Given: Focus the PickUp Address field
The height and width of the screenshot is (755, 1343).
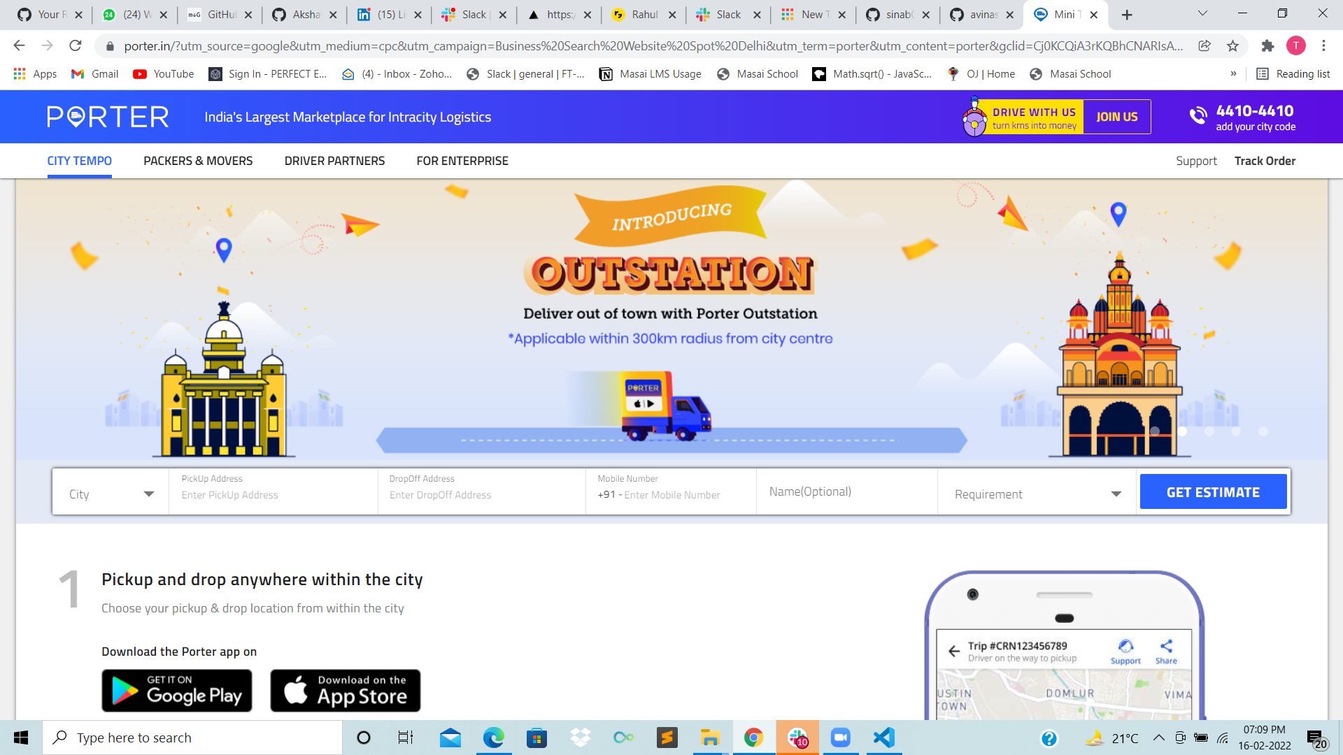Looking at the screenshot, I should (273, 491).
